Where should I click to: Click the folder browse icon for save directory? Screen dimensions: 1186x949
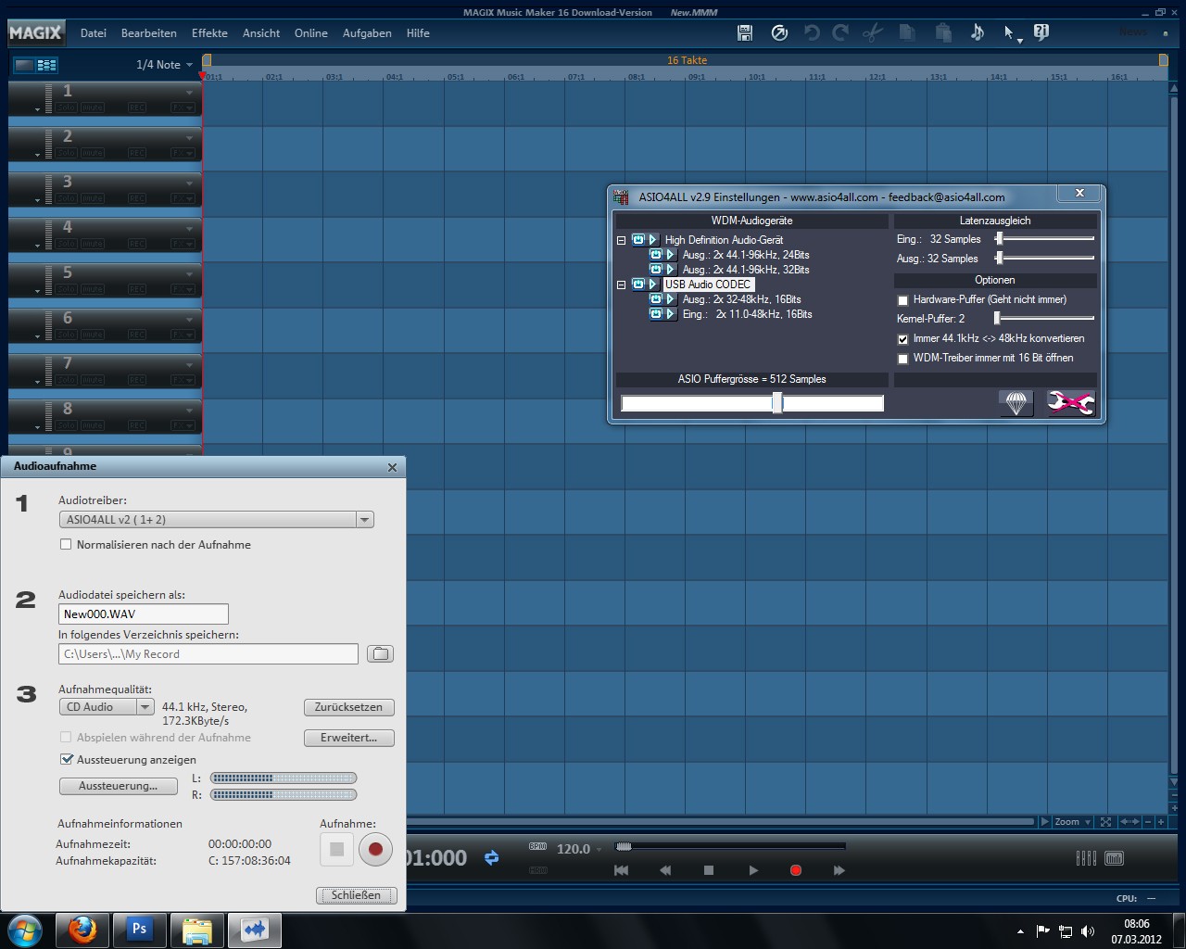click(x=380, y=653)
